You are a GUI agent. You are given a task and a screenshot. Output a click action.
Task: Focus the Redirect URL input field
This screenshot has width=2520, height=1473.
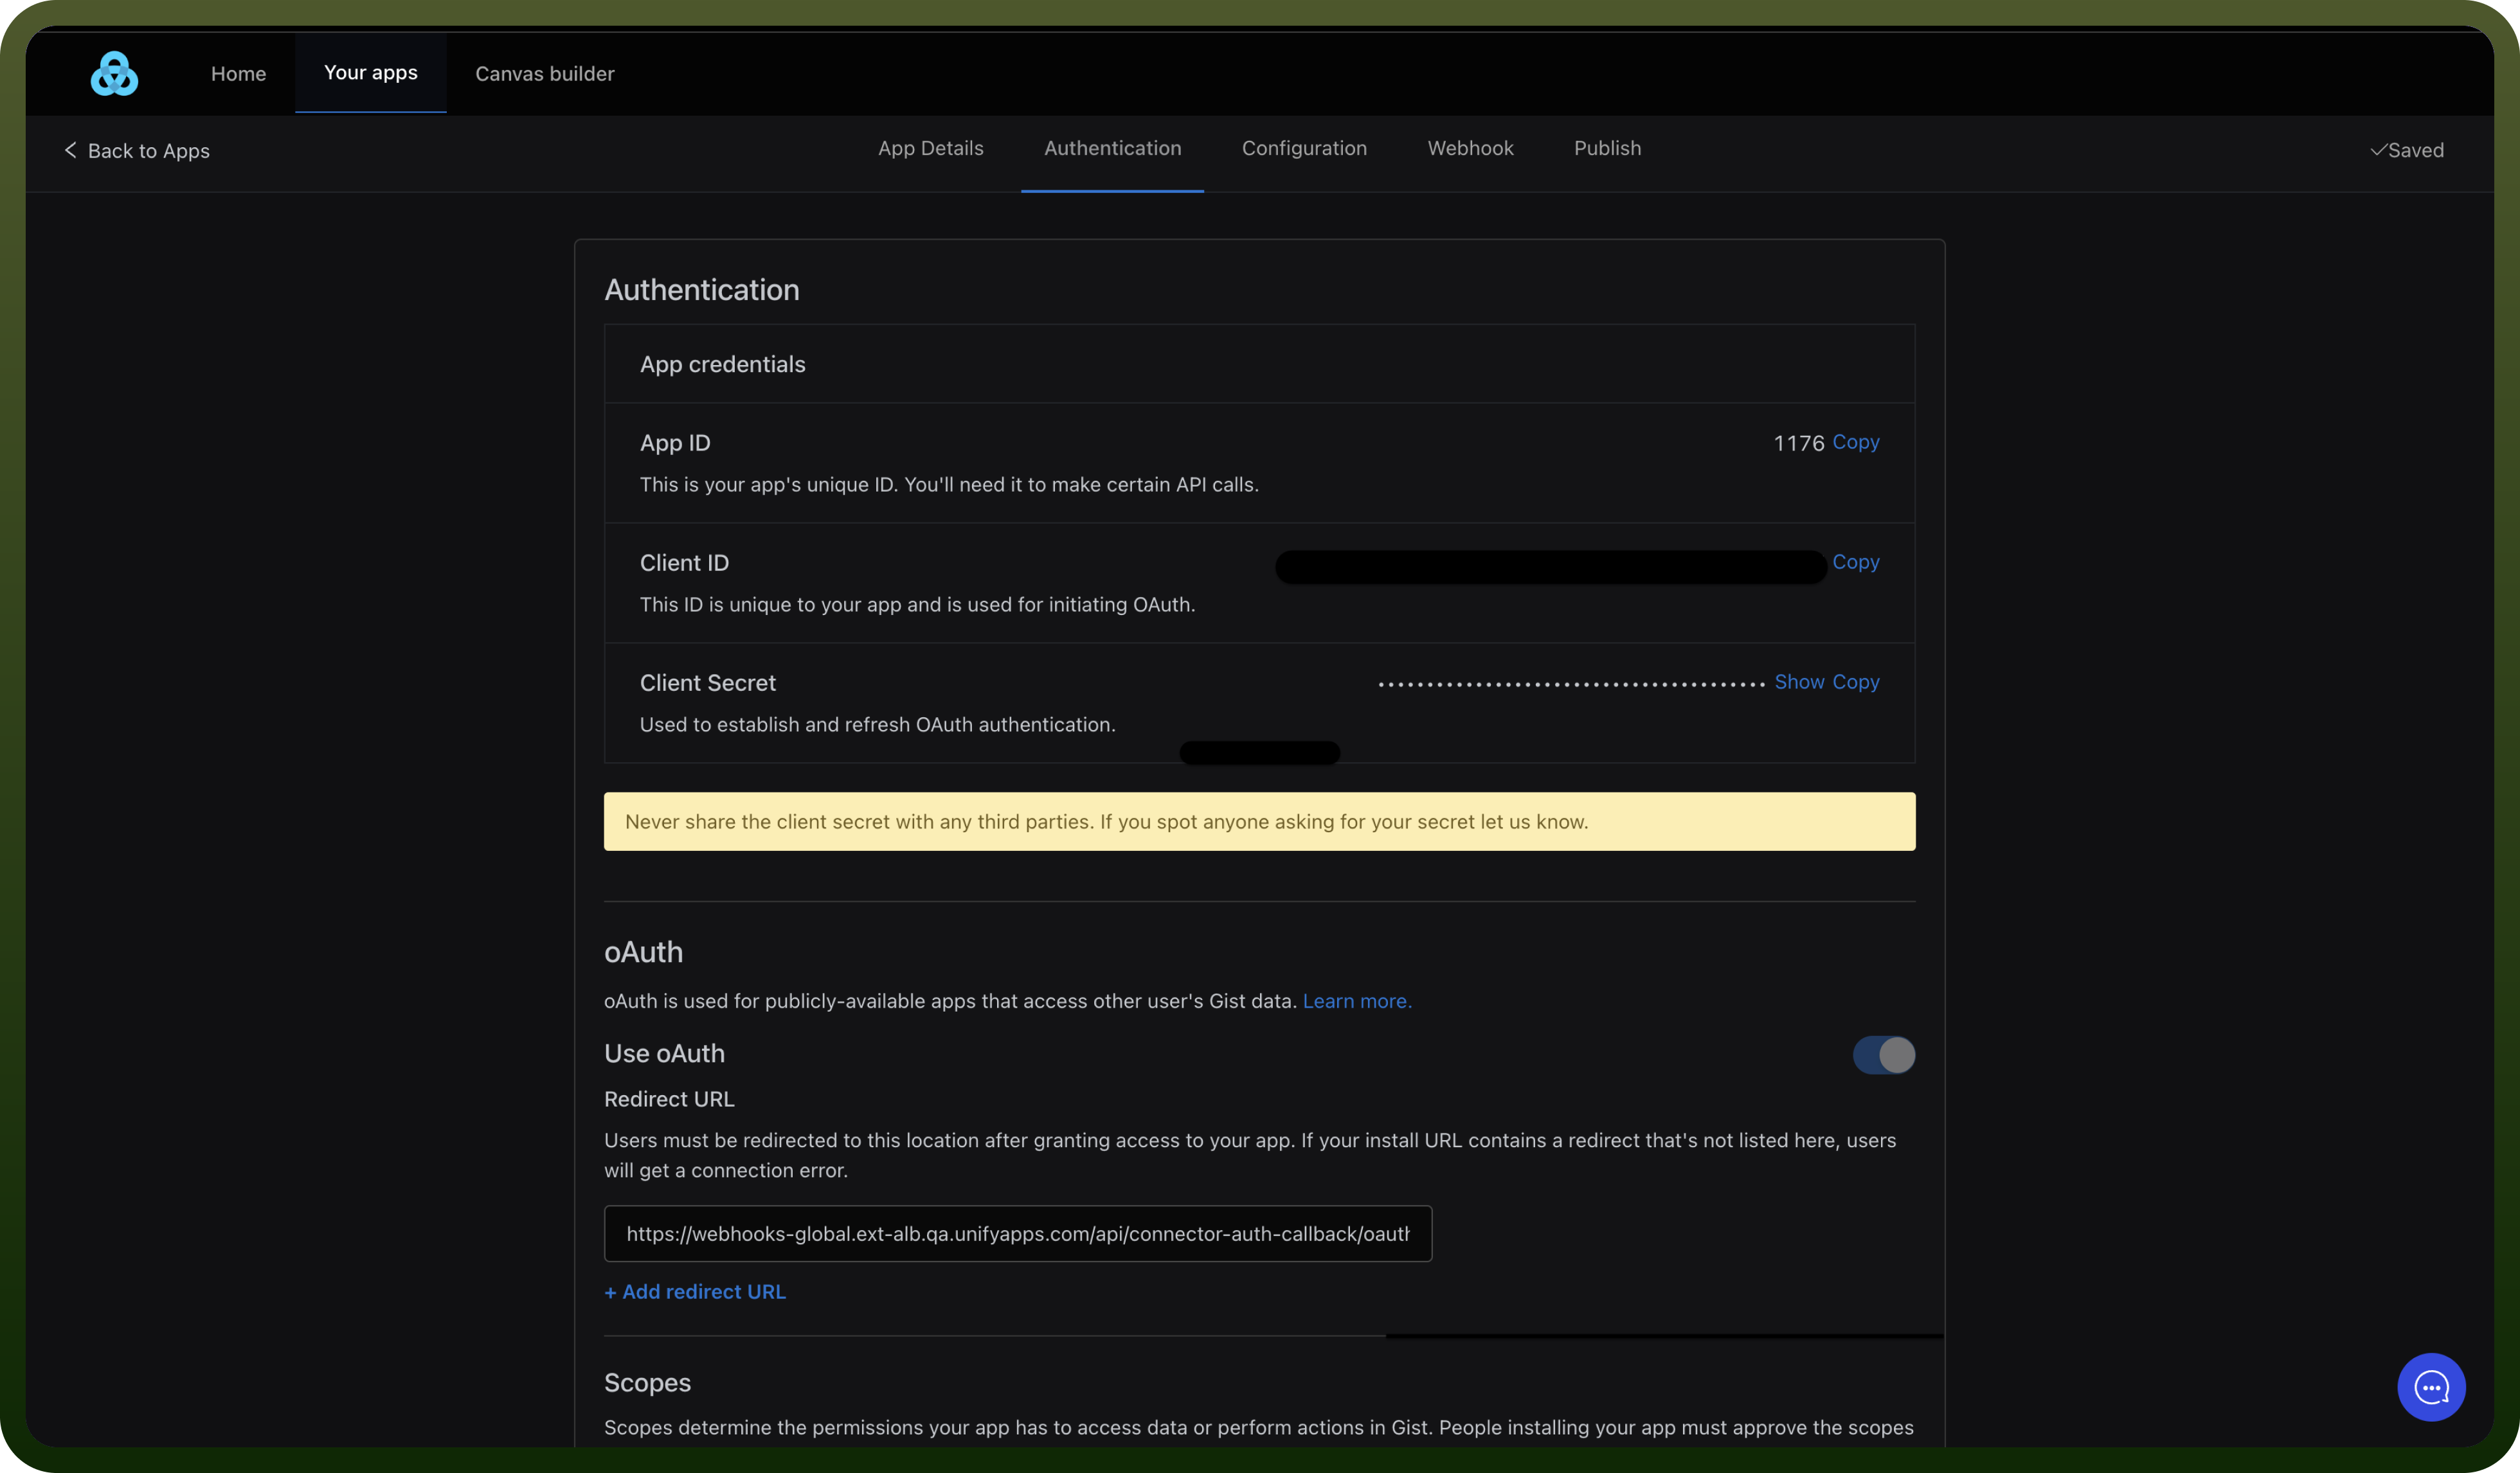[x=1017, y=1234]
